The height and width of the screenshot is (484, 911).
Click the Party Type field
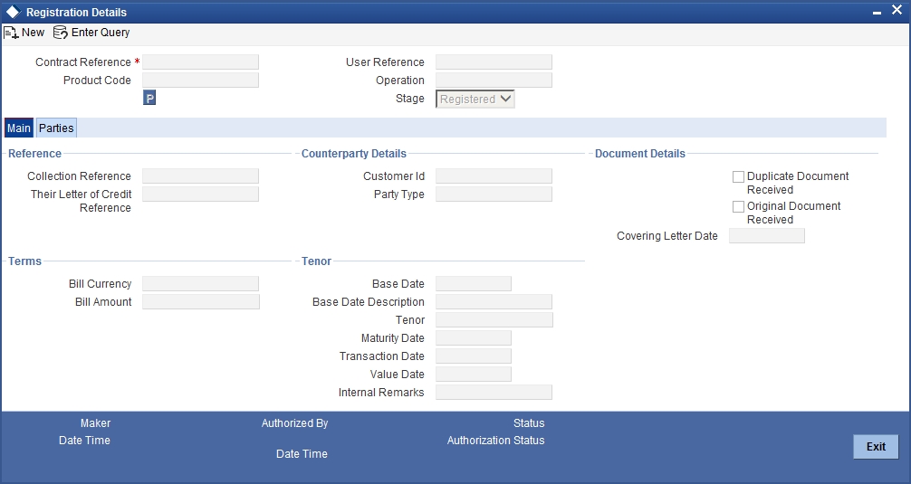pyautogui.click(x=494, y=194)
